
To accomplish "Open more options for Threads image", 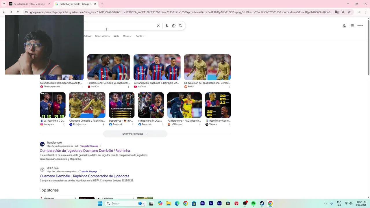I will (229, 125).
